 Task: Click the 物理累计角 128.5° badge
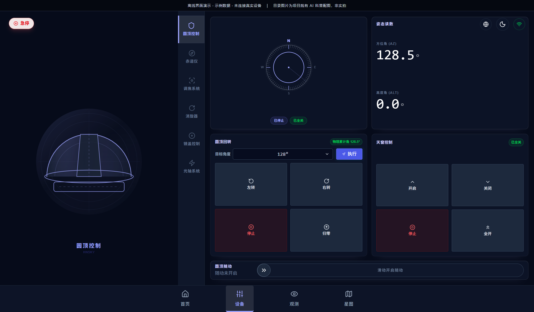346,142
